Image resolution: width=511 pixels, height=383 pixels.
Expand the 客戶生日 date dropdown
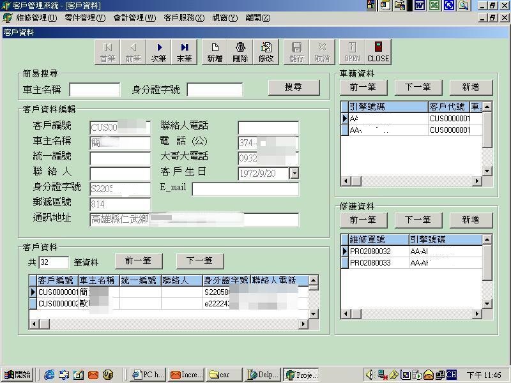294,173
